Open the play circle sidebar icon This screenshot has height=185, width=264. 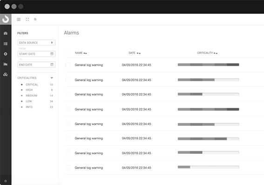click(x=6, y=54)
